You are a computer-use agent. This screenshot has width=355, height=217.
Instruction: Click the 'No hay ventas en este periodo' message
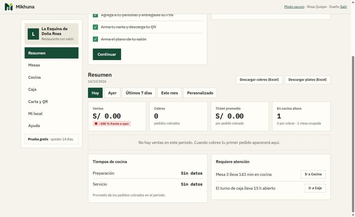[209, 142]
